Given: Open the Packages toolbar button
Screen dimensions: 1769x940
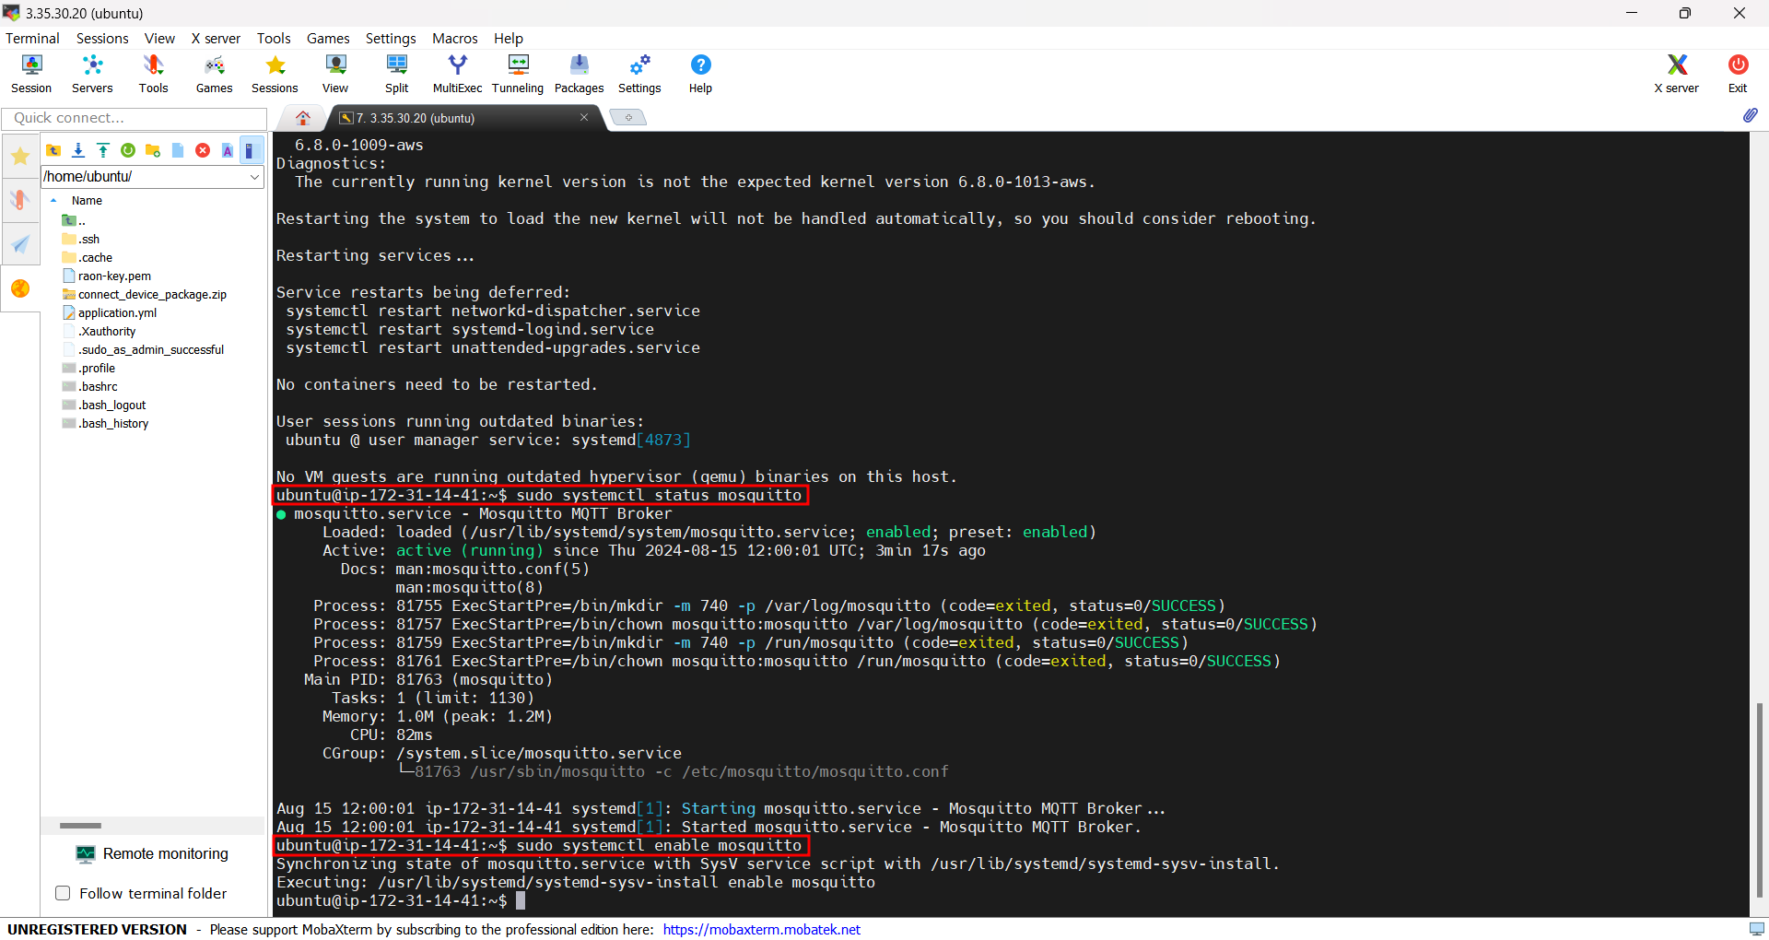Looking at the screenshot, I should point(579,74).
